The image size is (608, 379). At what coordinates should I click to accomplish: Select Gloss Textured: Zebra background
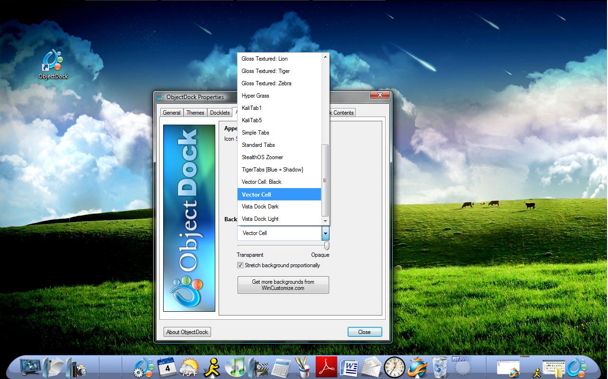(x=279, y=83)
